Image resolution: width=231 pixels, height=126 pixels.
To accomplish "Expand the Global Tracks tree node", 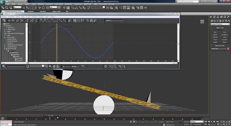I will [4, 29].
